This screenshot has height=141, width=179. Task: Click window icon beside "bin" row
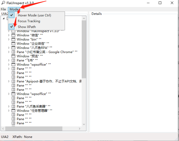13,39
